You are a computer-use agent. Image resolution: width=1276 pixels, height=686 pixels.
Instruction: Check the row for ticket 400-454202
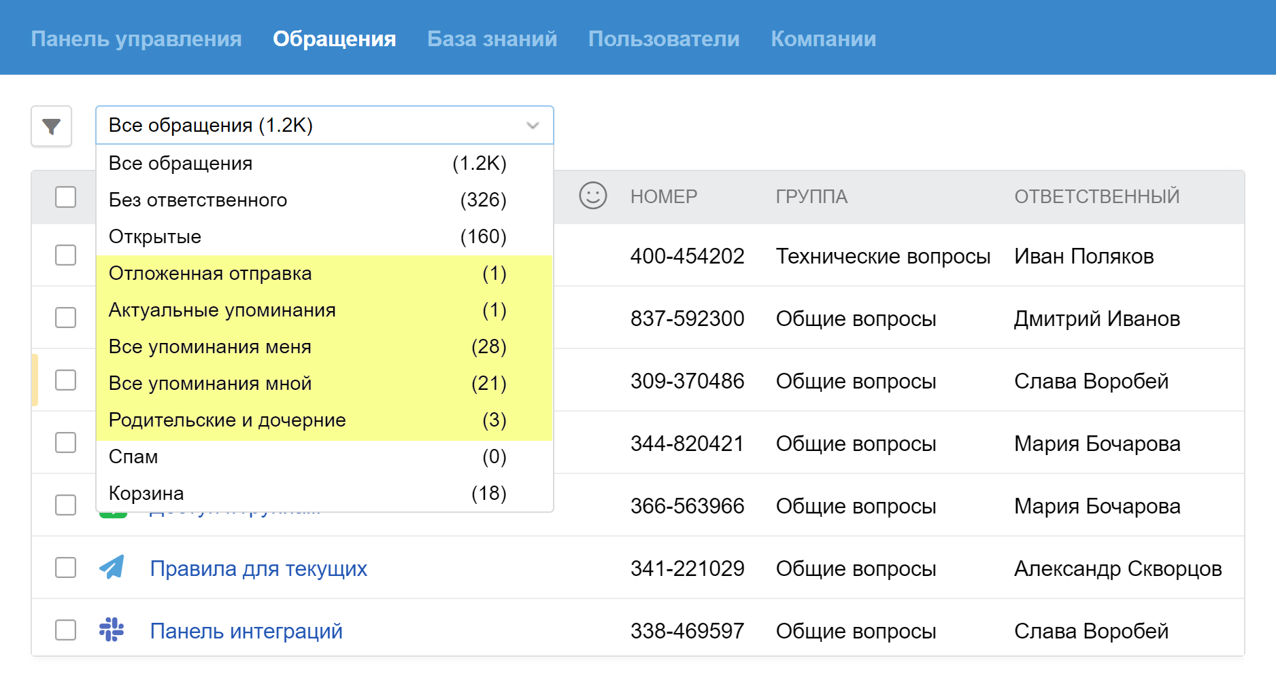65,255
